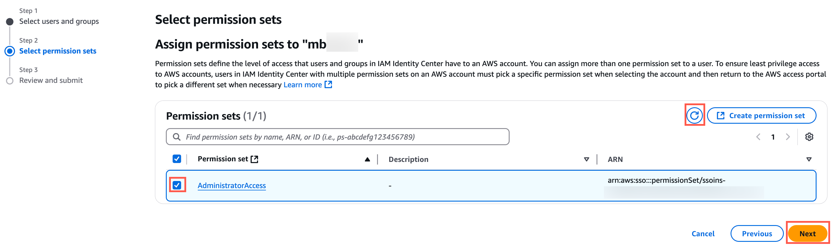
Task: Go to Step 1 Select users and groups
Action: click(x=59, y=21)
